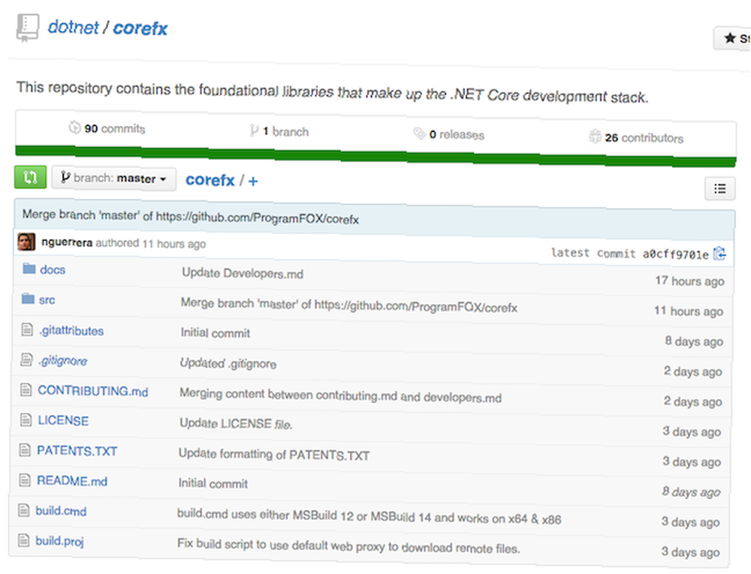View the 0 releases page
Image resolution: width=751 pixels, height=574 pixels.
(457, 135)
